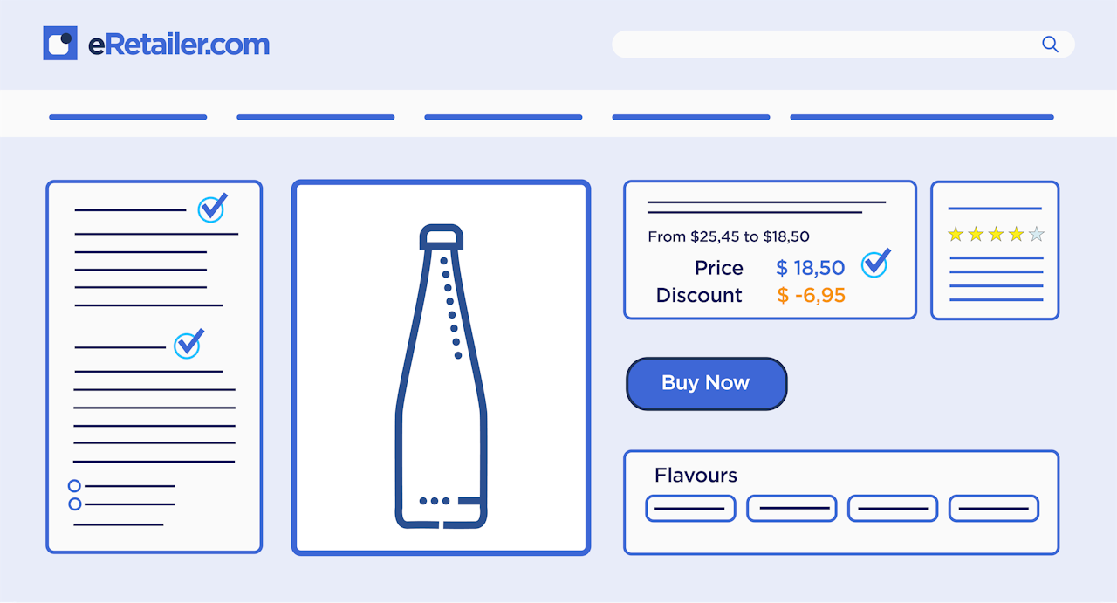Click the eRetailer.com brand name text
Image resolution: width=1117 pixels, height=603 pixels.
(x=179, y=45)
